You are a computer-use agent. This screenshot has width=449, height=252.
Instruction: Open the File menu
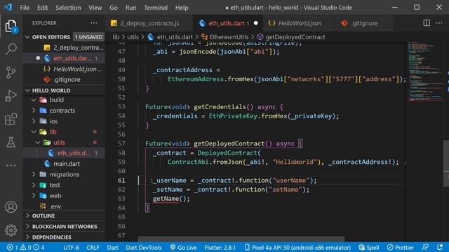pyautogui.click(x=25, y=8)
